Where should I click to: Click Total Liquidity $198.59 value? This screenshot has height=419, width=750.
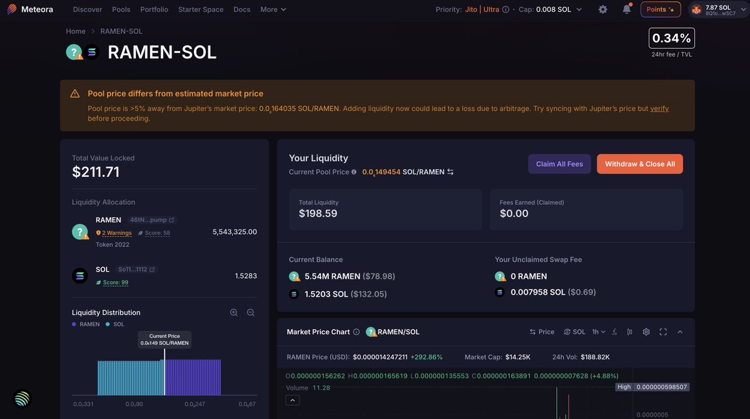[x=318, y=214]
